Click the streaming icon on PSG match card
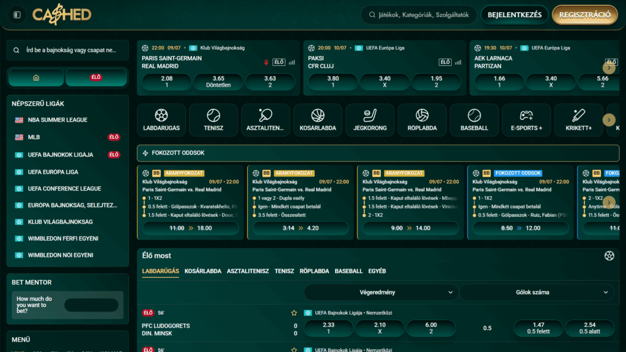Screen dimensions: 626x352 [267, 62]
